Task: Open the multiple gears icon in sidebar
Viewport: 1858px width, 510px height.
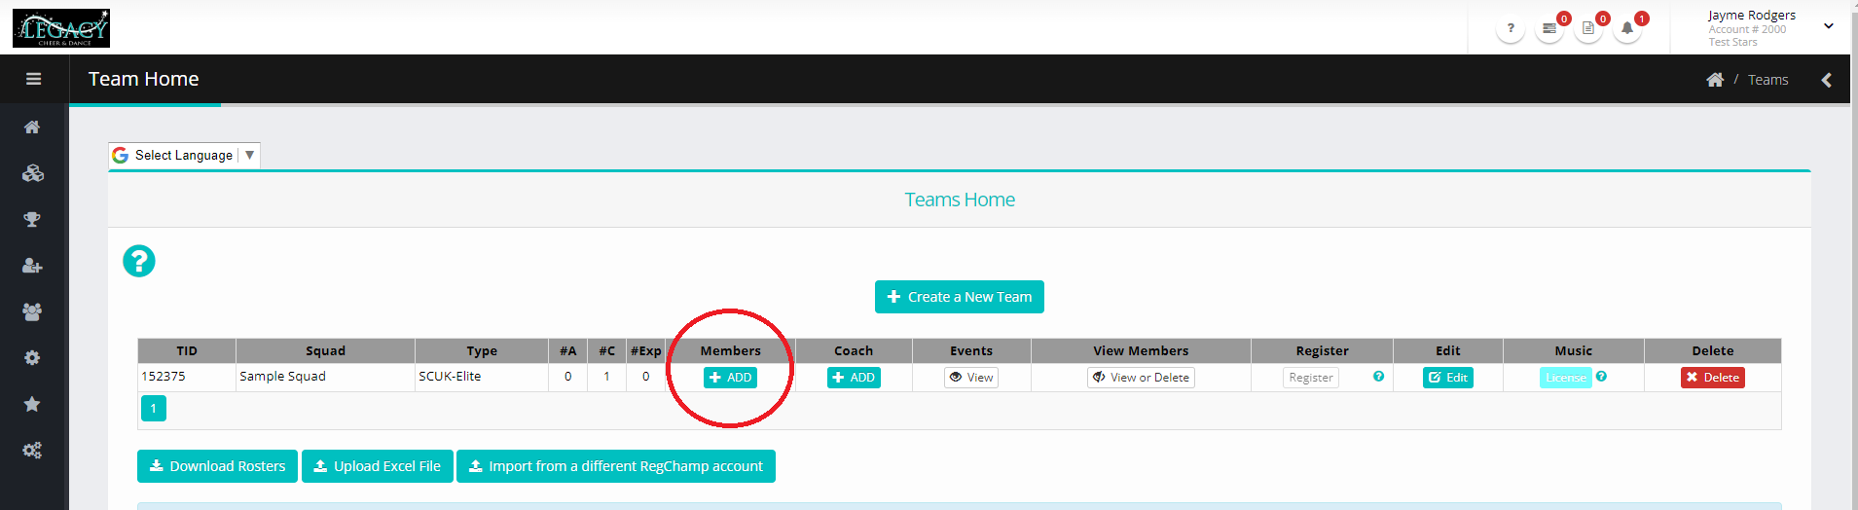Action: pos(32,450)
